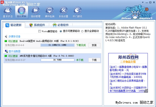The image size is (156, 107).
Task: Click the Realtek 31.18MB download progress bar
Action: click(x=57, y=45)
